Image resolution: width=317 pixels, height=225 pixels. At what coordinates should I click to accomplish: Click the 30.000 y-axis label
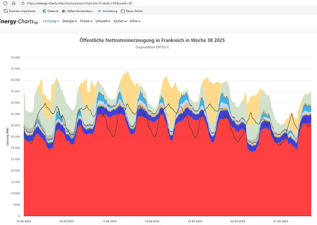point(16,148)
